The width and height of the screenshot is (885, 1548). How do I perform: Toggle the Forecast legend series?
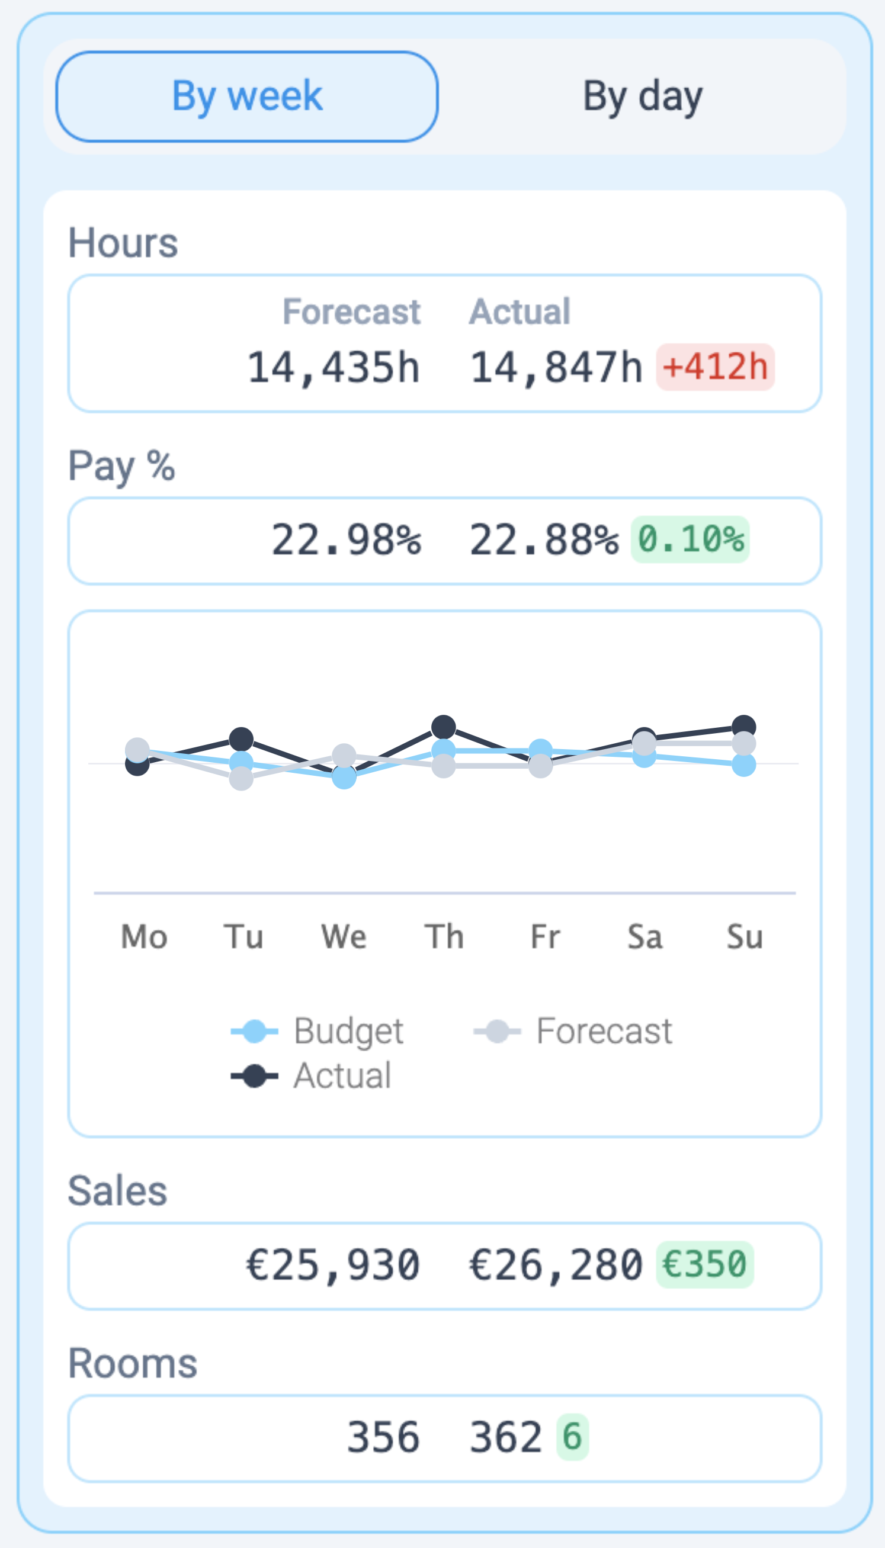pos(573,1031)
